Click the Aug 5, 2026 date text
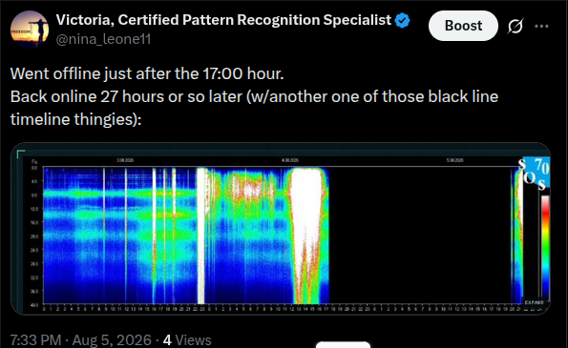Viewport: 568px width, 348px height. (112, 340)
